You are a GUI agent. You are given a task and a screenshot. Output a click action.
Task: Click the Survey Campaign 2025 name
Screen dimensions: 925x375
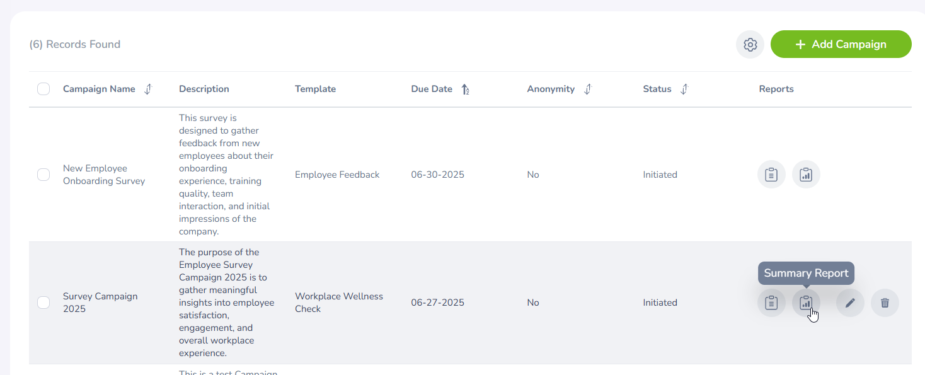[x=100, y=303]
